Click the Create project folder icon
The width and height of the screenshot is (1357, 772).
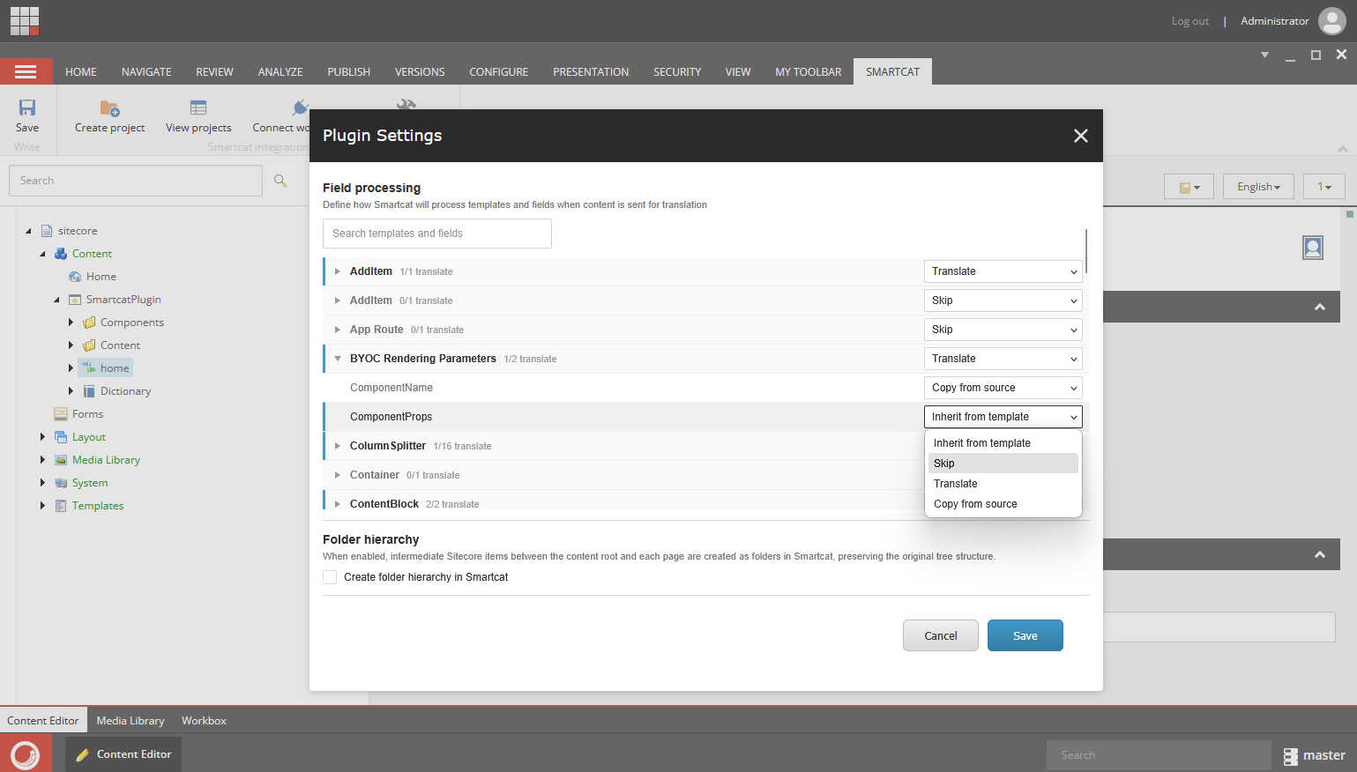click(x=109, y=108)
